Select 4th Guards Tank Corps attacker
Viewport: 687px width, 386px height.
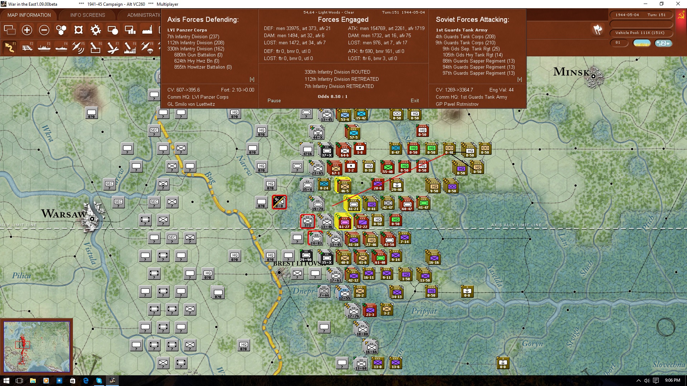[466, 36]
